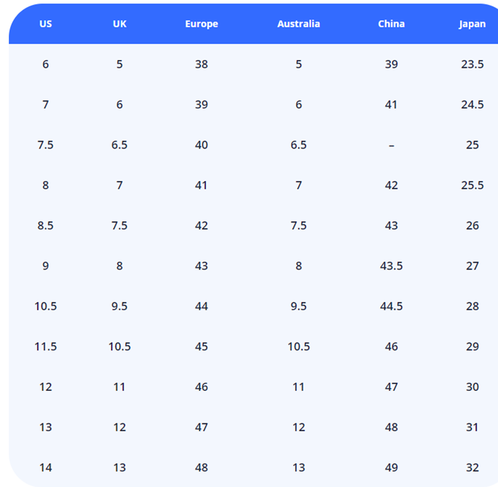Click the Japan column header
Viewport: 498px width, 487px height.
point(472,23)
